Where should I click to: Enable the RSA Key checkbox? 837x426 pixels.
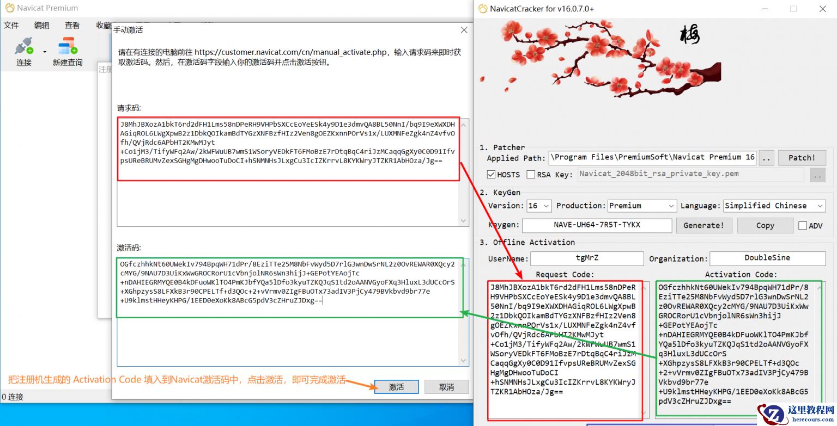point(531,175)
